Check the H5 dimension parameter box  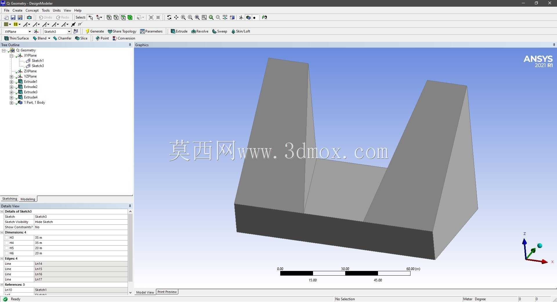tap(7, 248)
